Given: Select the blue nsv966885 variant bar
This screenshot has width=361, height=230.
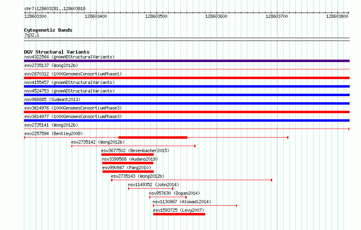Looking at the screenshot, I should (187, 103).
